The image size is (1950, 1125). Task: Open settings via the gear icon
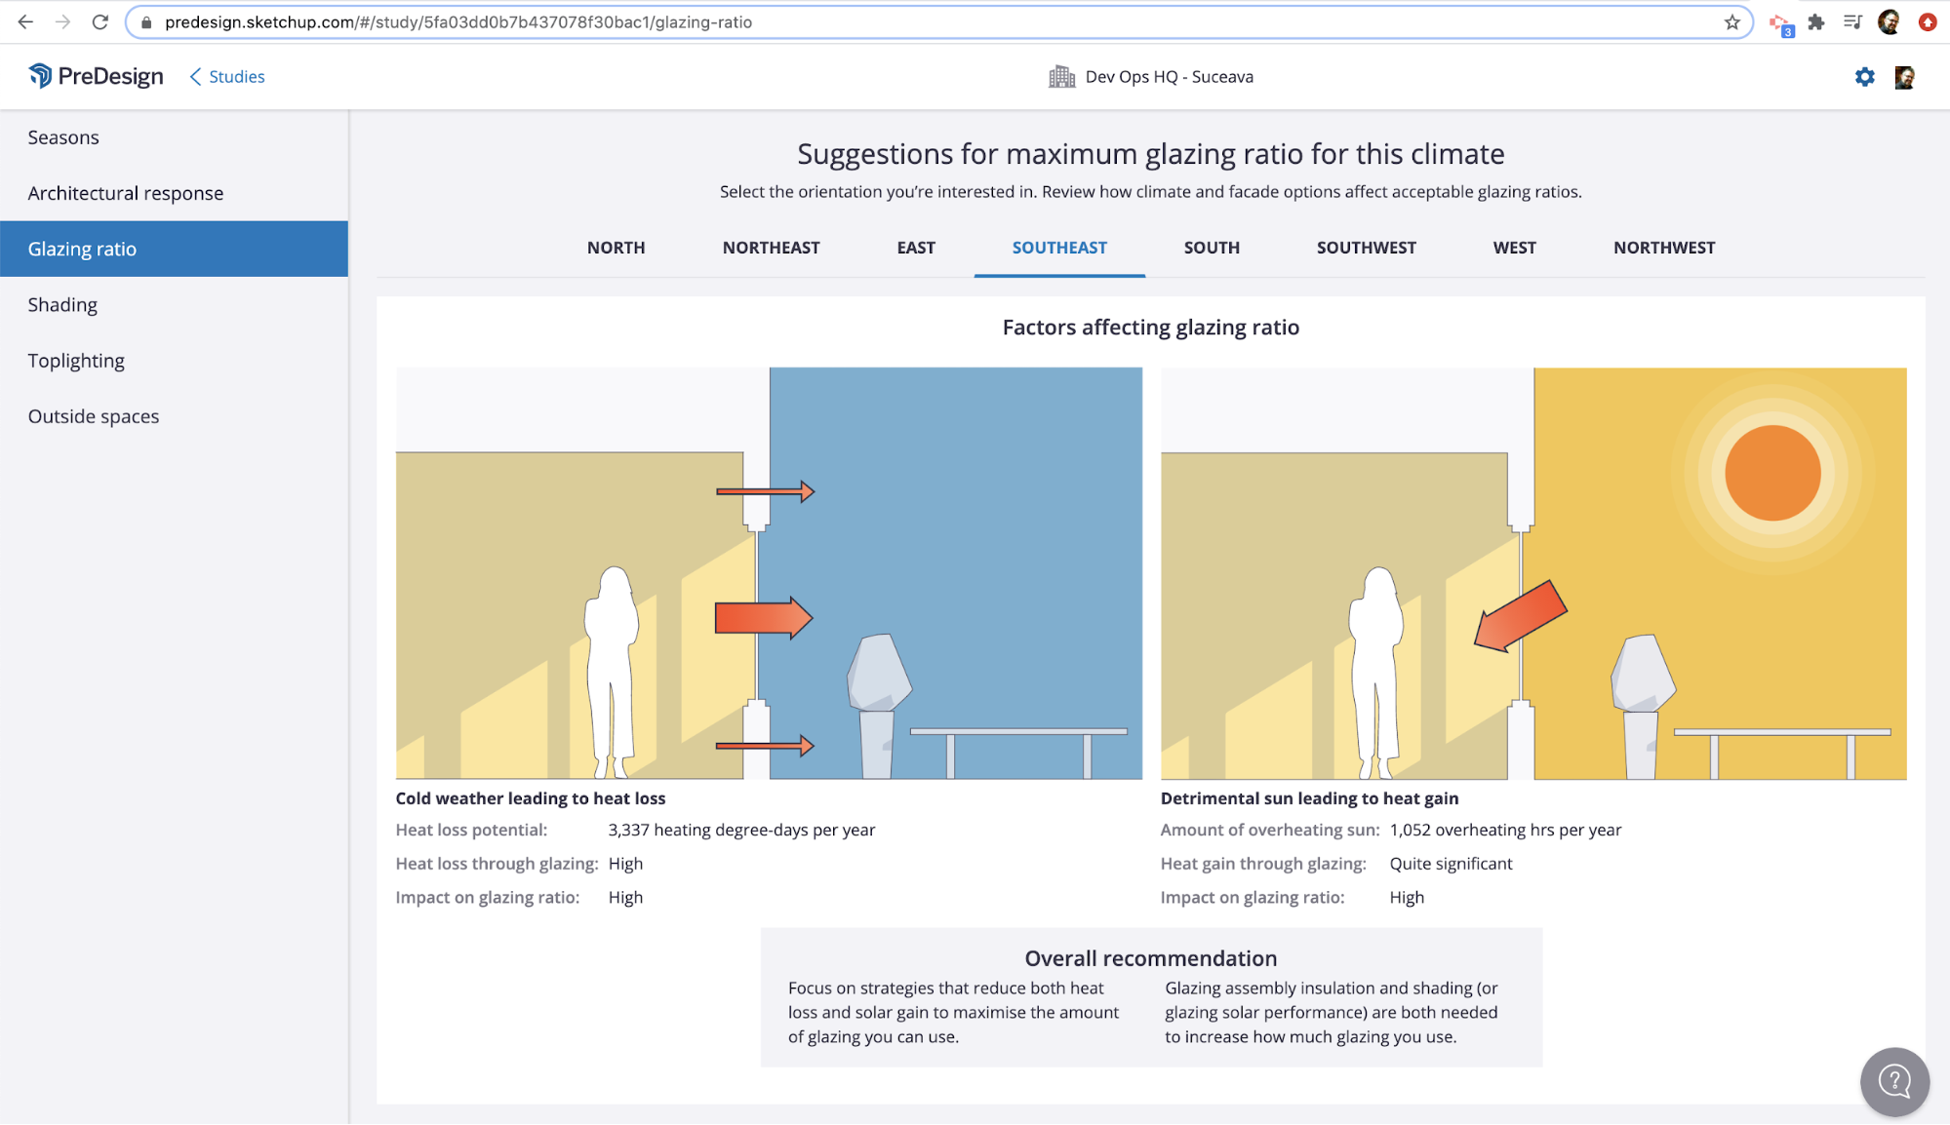(x=1863, y=76)
